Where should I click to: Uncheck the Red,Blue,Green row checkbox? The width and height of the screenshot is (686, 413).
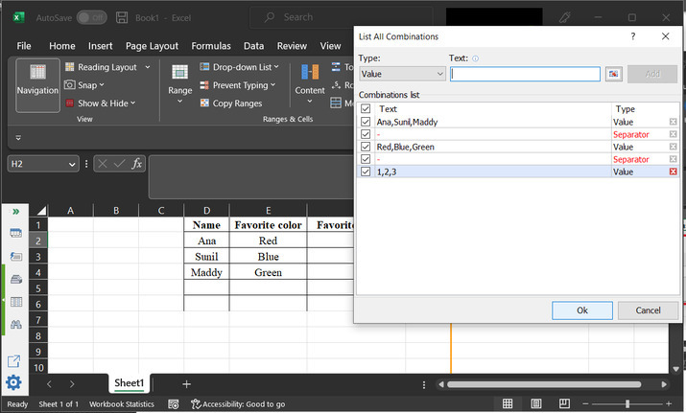366,147
